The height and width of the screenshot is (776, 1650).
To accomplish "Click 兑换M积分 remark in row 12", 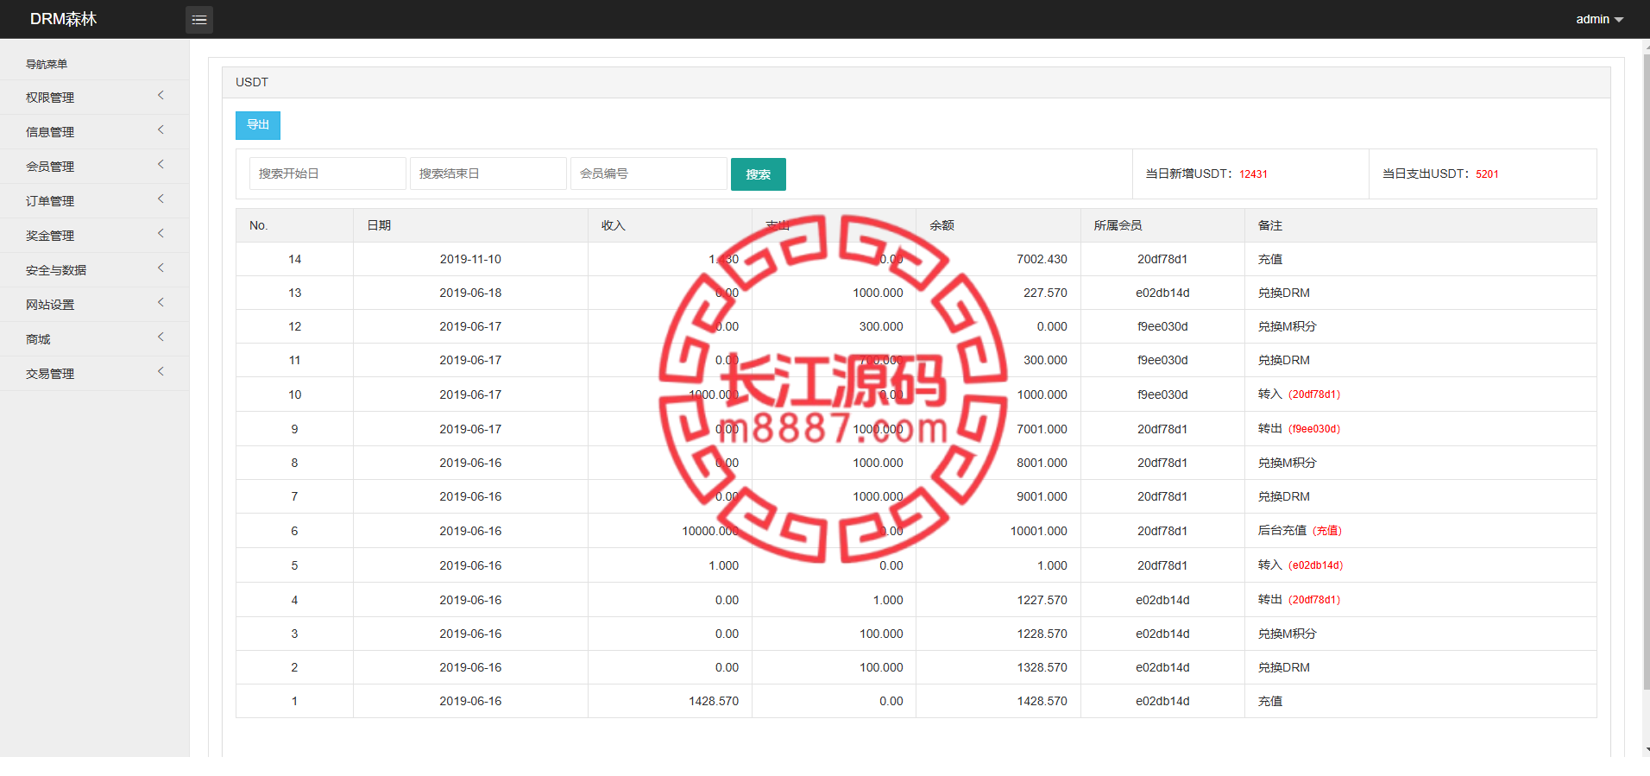I will 1288,326.
